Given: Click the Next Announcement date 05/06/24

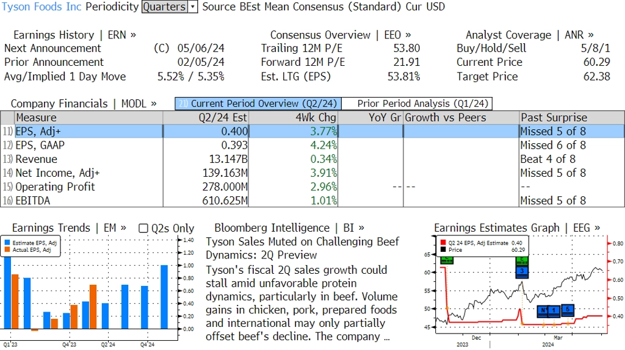Looking at the screenshot, I should (201, 49).
